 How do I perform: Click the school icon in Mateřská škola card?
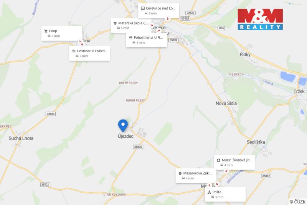115,23
